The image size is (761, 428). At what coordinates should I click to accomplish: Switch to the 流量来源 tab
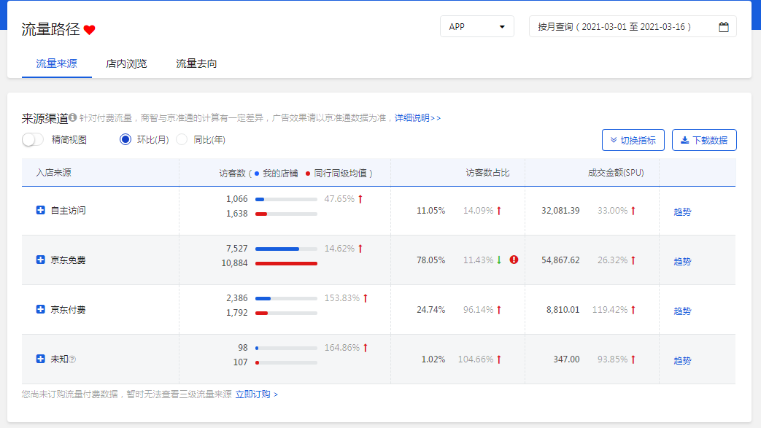click(x=56, y=63)
